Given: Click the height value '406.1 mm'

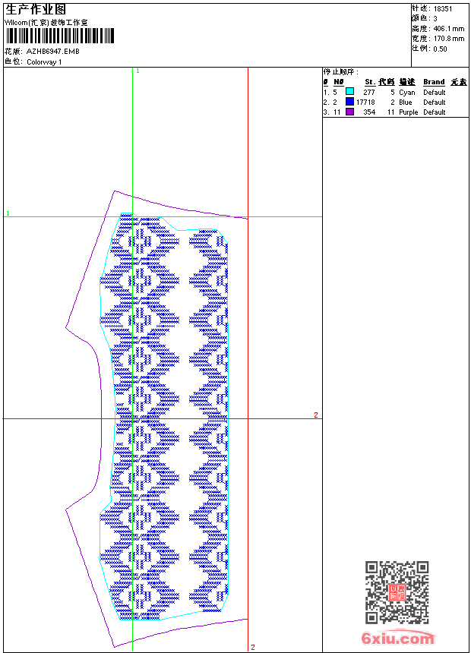Looking at the screenshot, I should coord(448,29).
